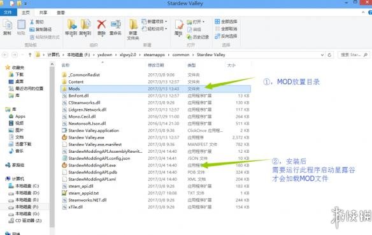This screenshot has width=372, height=235.
Task: Open Apps library in navigation pane
Action: click(17, 116)
